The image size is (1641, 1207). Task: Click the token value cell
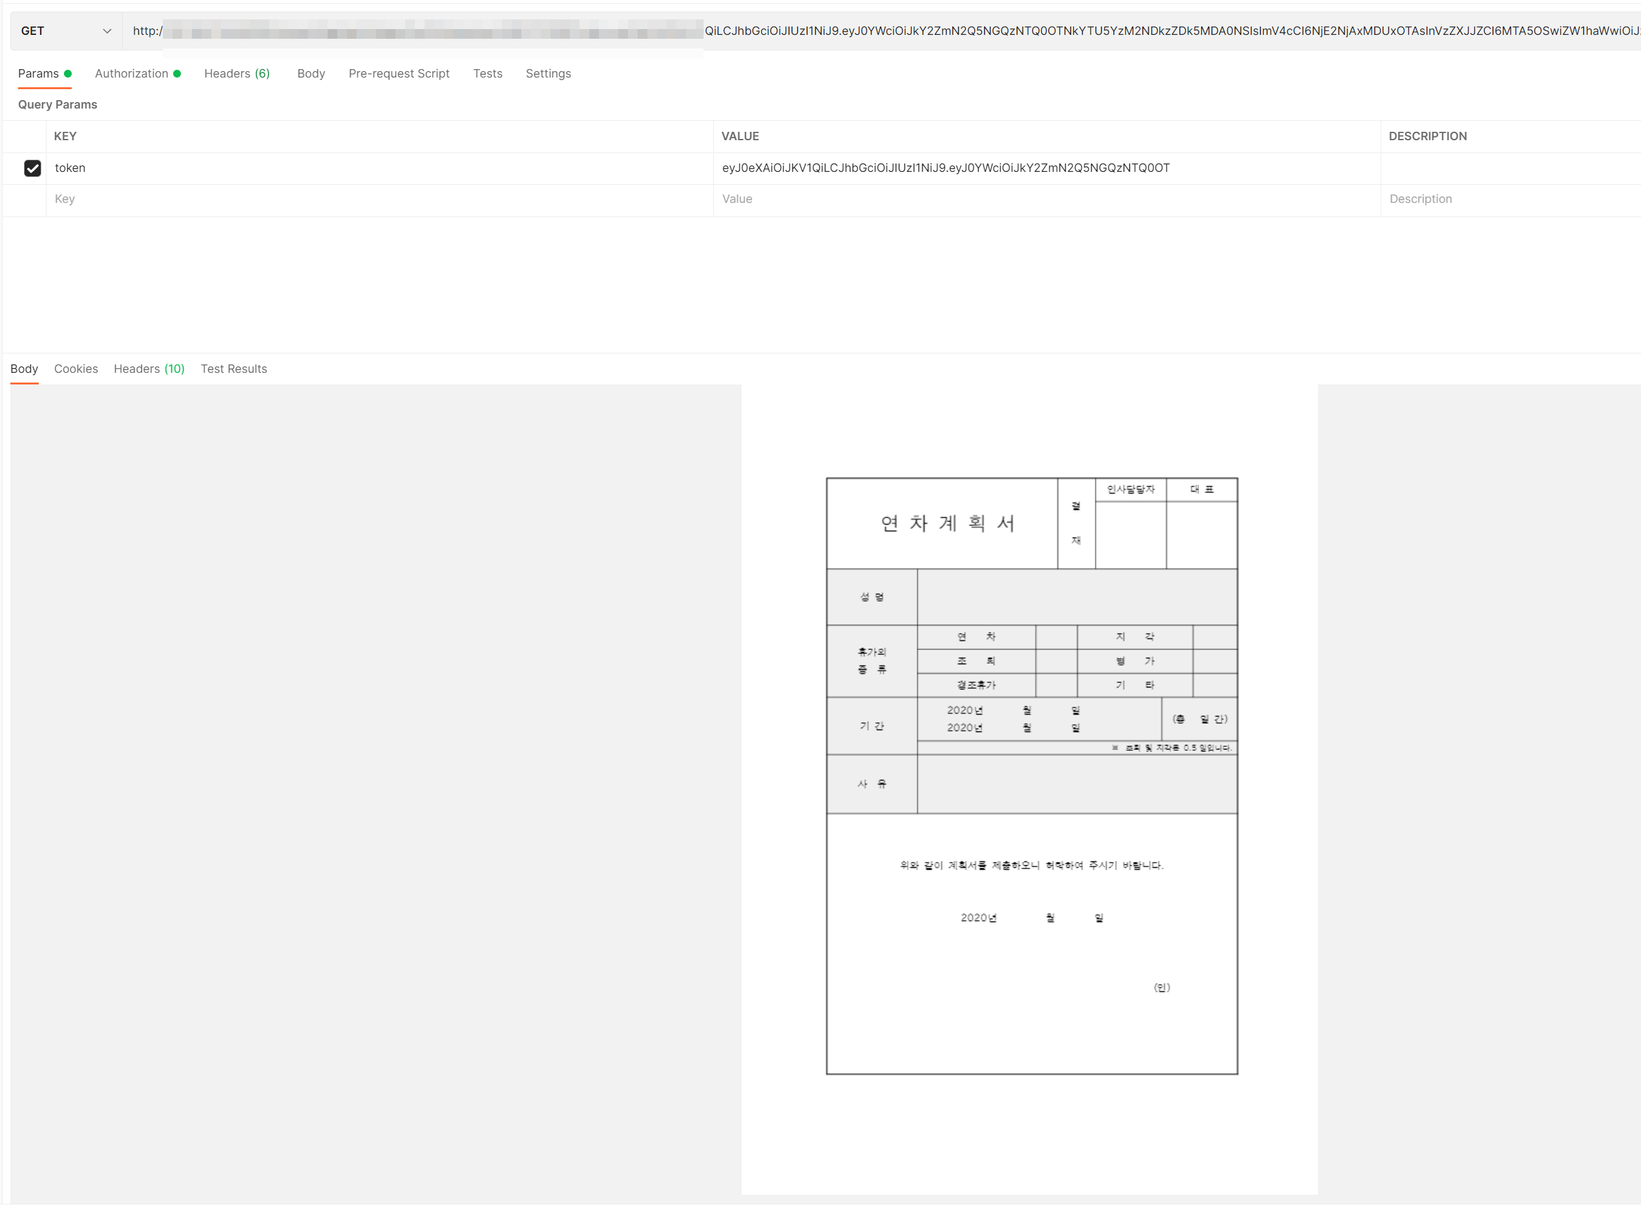1045,168
